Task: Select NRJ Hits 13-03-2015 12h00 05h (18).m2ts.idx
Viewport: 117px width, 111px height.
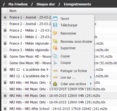Action: [57, 89]
